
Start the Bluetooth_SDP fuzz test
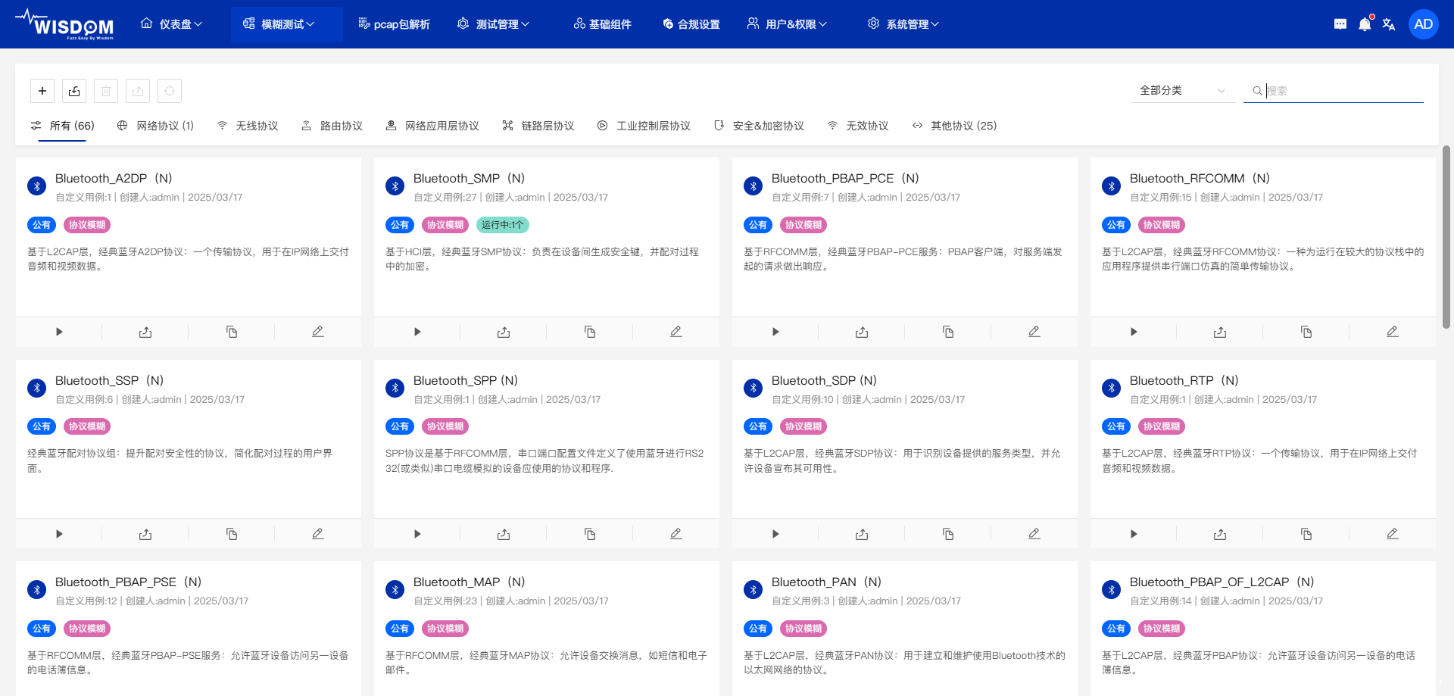775,534
